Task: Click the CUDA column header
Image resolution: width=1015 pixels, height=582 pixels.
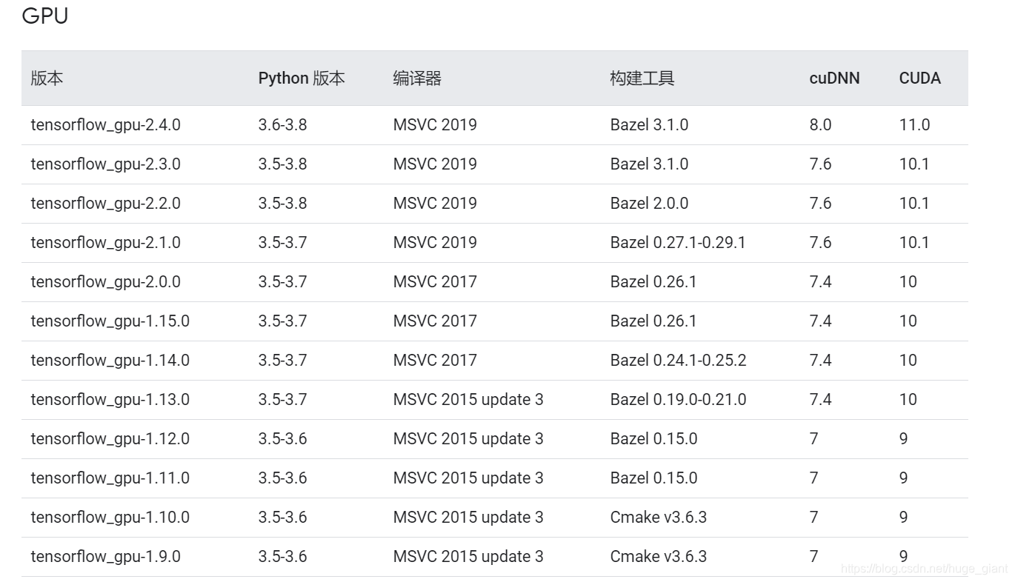Action: pos(920,78)
